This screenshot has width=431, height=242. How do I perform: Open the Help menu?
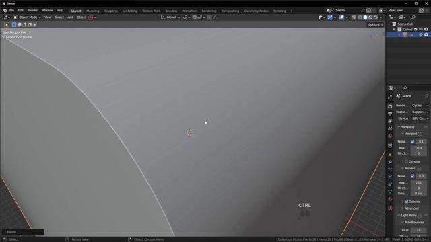coord(60,11)
